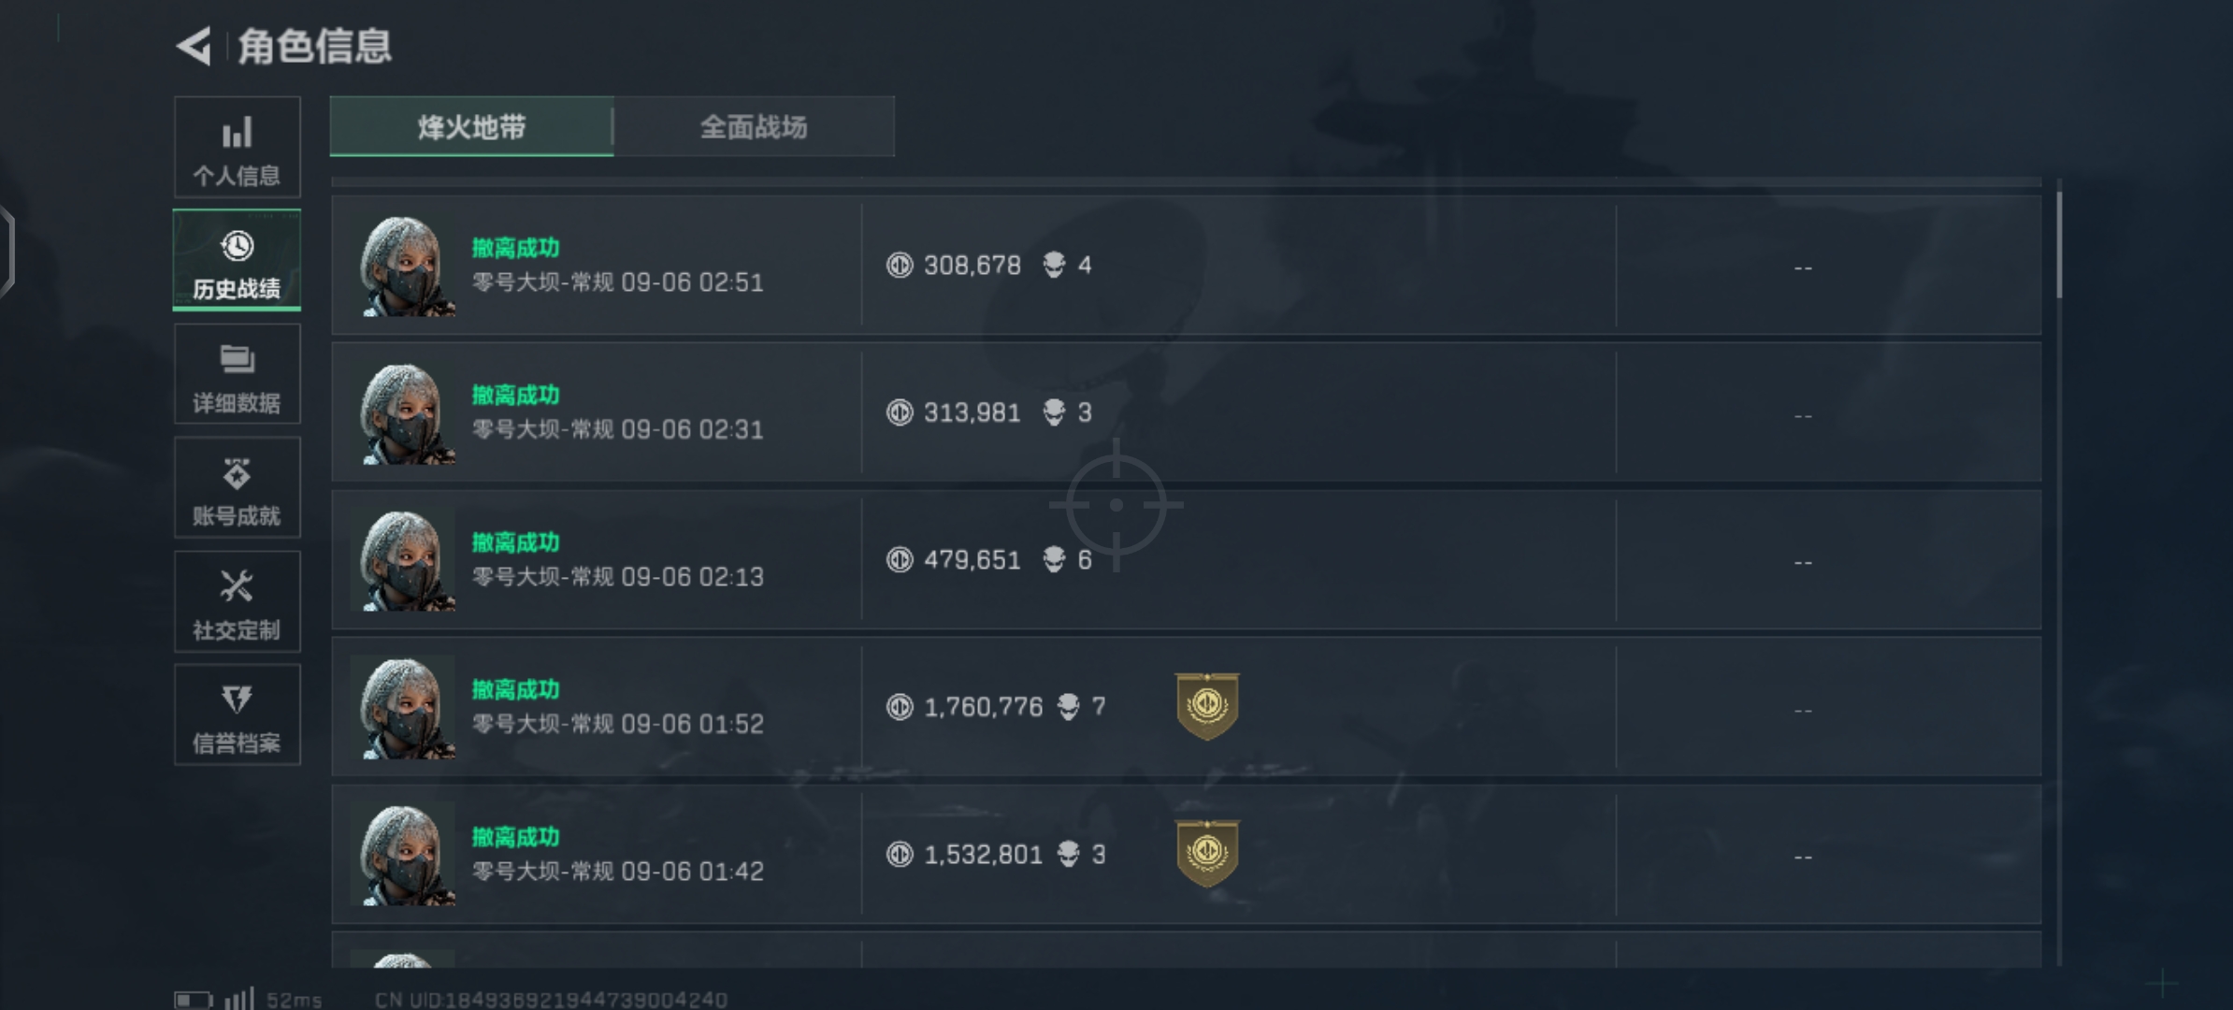Click the match list vertical scrollbar
The height and width of the screenshot is (1010, 2233).
[x=2059, y=572]
